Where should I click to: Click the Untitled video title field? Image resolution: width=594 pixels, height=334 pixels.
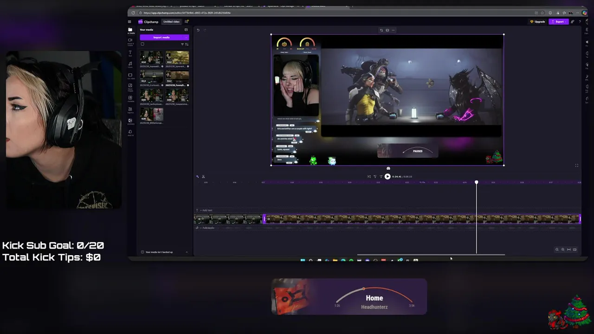pos(171,22)
